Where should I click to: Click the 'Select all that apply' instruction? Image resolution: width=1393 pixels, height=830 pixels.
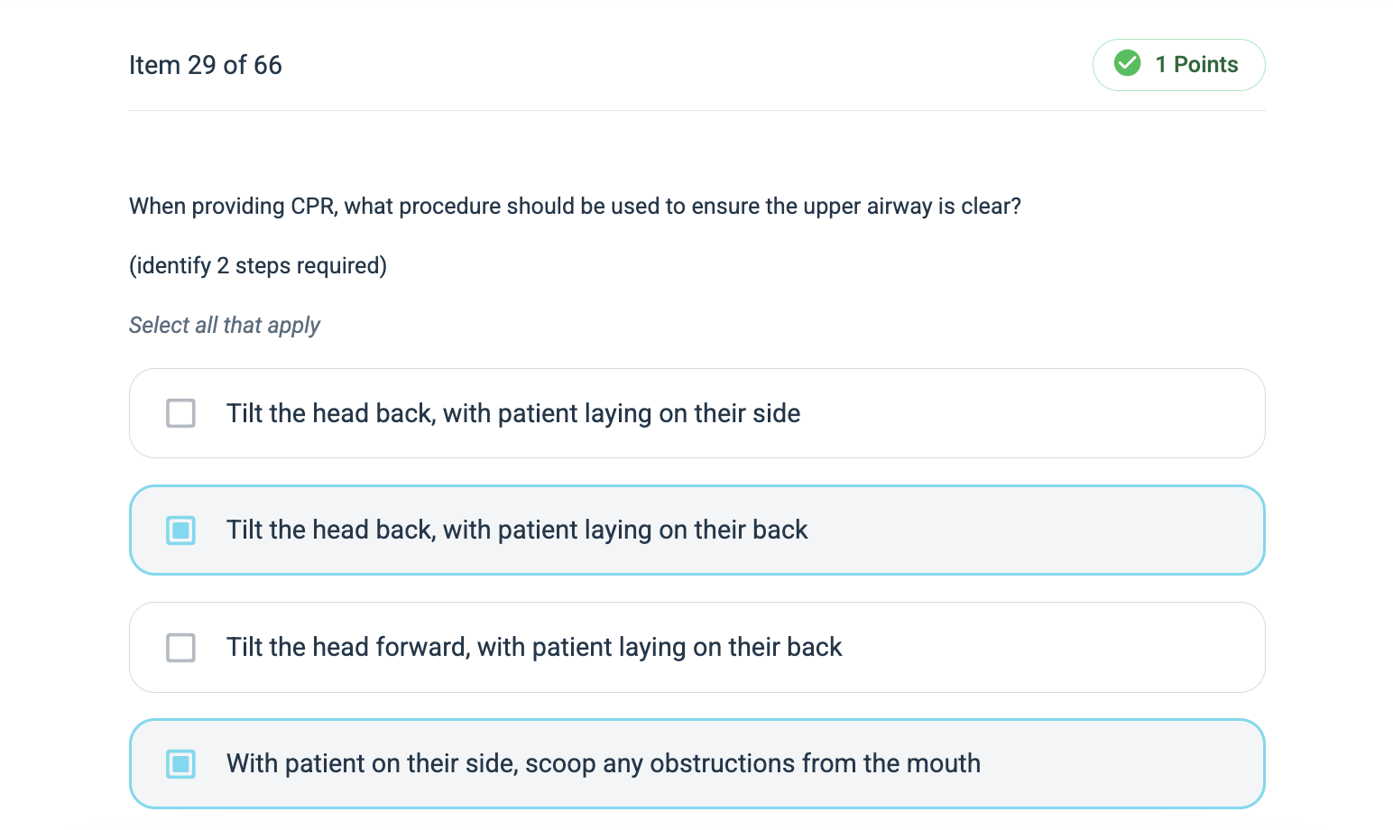click(x=224, y=325)
